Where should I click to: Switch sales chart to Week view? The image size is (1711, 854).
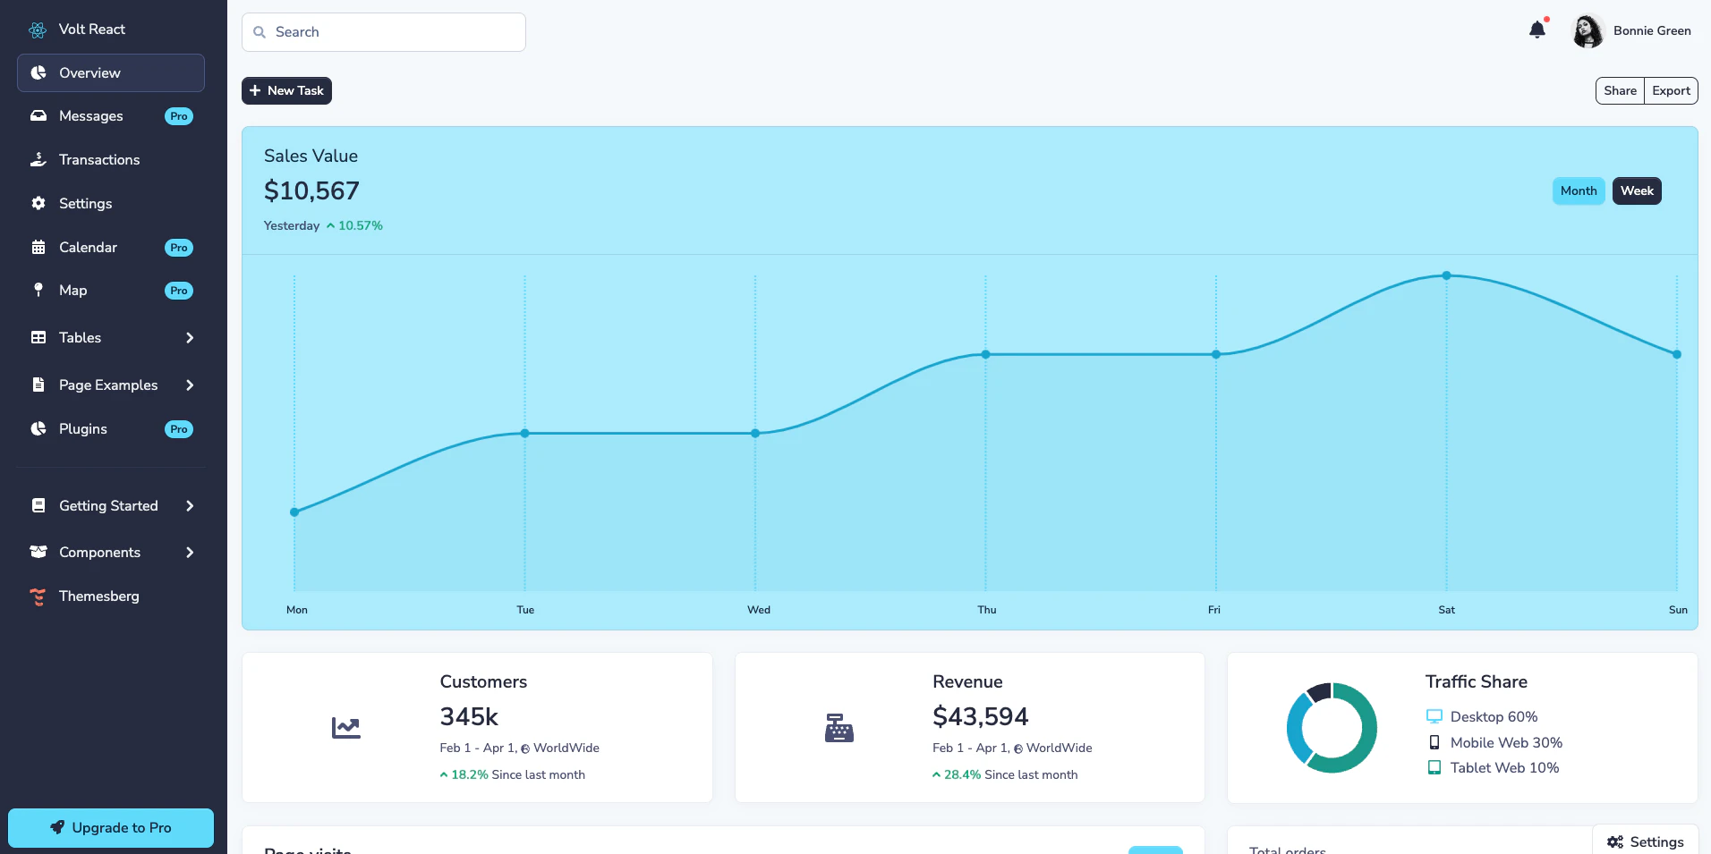(1636, 191)
